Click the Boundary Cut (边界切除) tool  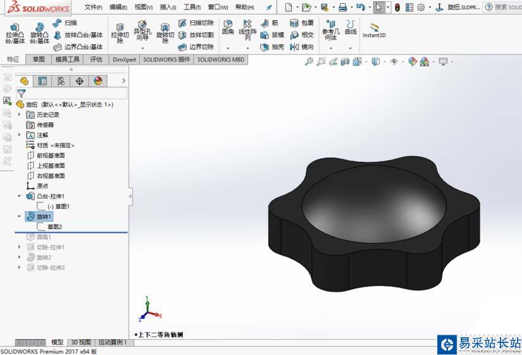click(196, 47)
